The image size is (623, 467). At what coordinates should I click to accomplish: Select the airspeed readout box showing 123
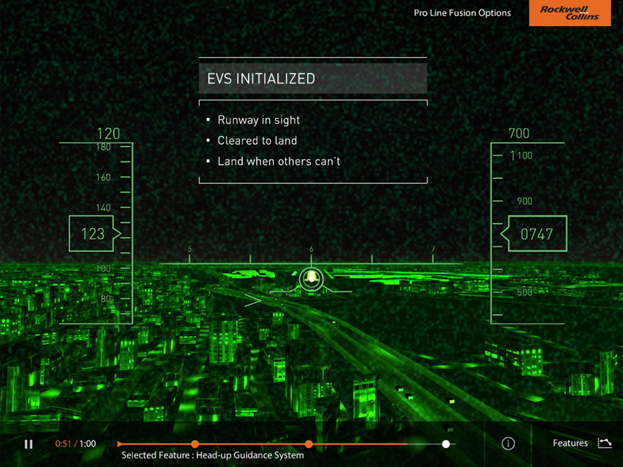pyautogui.click(x=92, y=233)
